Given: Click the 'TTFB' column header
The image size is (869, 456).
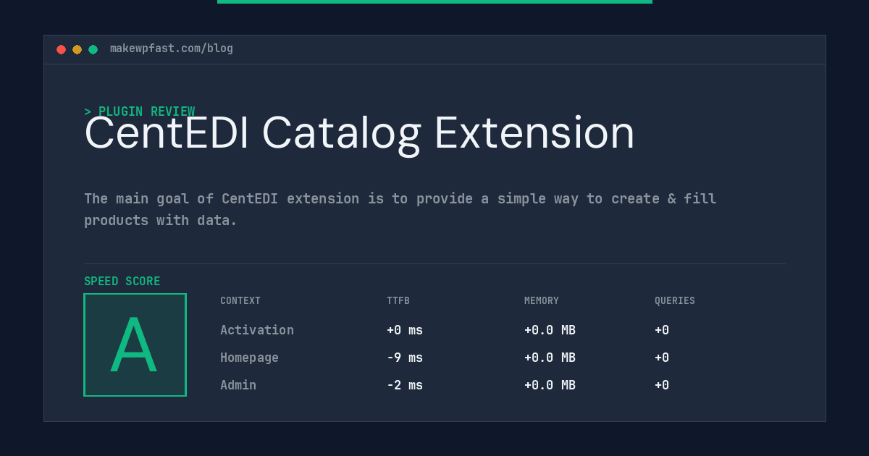Looking at the screenshot, I should pyautogui.click(x=398, y=301).
